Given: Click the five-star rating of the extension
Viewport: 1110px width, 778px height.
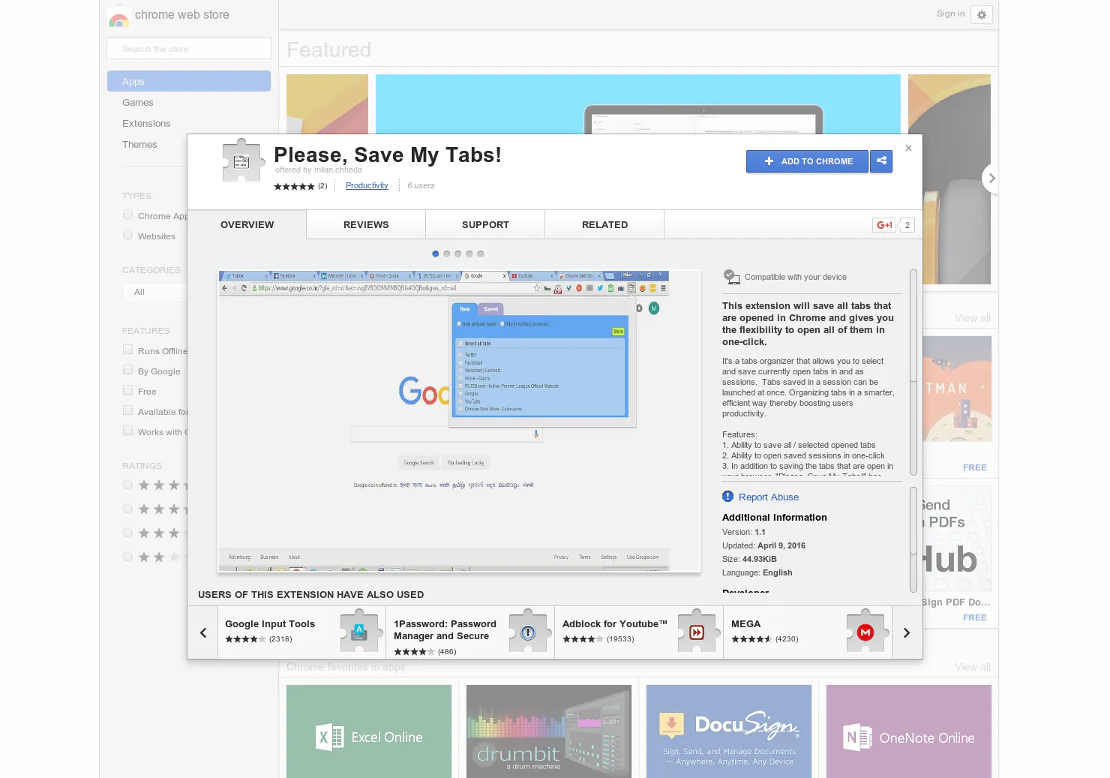Looking at the screenshot, I should point(294,186).
